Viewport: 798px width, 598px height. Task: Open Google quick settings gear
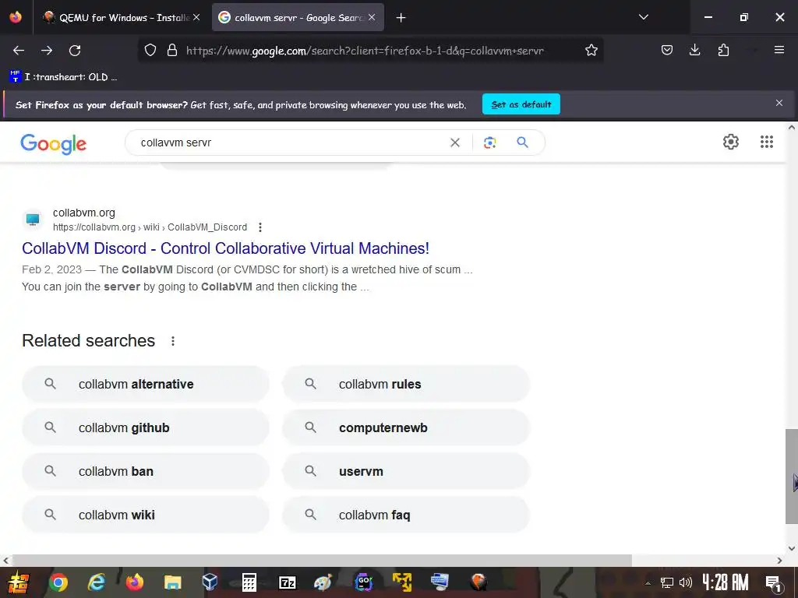(x=731, y=142)
